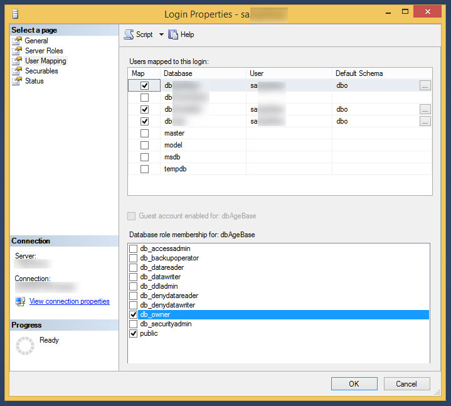Click the OK button
Screen dimensions: 451x406
tap(354, 384)
